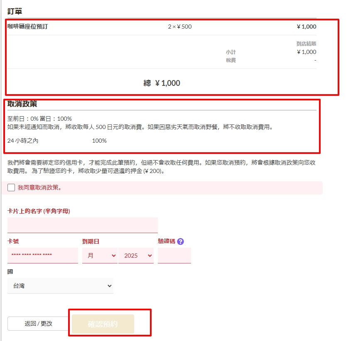The height and width of the screenshot is (341, 358).
Task: Check the 我同意取消政策 checkbox
Action: [11, 188]
